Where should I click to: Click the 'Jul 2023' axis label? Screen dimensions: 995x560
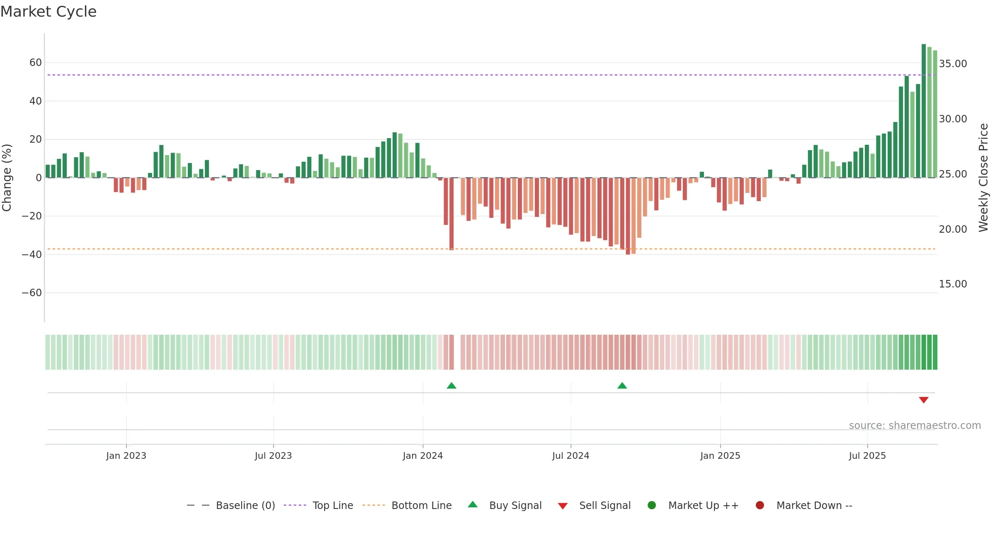pyautogui.click(x=273, y=456)
